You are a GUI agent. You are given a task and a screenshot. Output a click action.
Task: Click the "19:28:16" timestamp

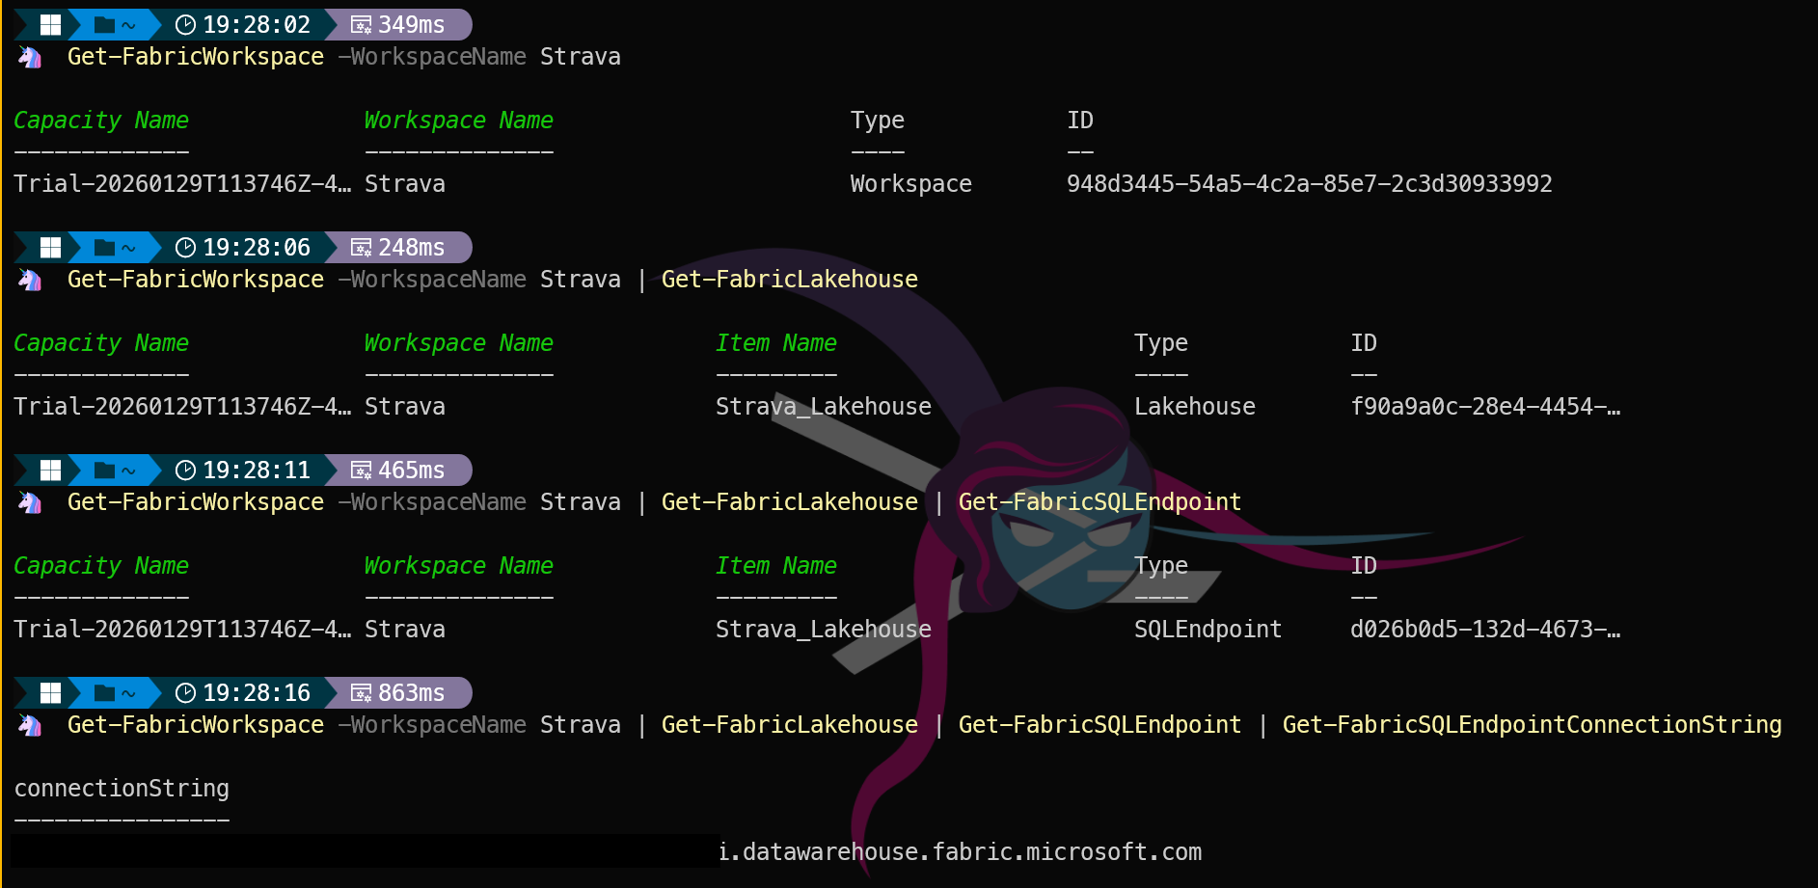257,693
